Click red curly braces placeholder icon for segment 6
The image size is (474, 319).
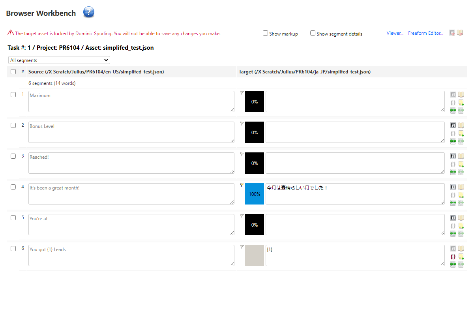(x=453, y=257)
